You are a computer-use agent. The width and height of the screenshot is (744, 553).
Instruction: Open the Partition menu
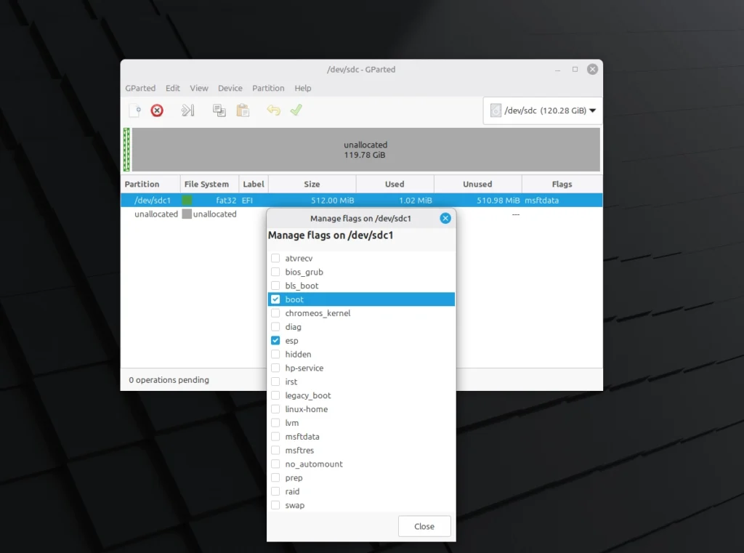[x=268, y=88]
